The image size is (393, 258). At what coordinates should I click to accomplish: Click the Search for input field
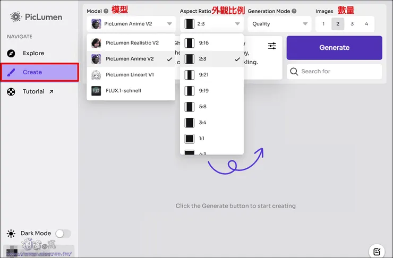[x=335, y=72]
